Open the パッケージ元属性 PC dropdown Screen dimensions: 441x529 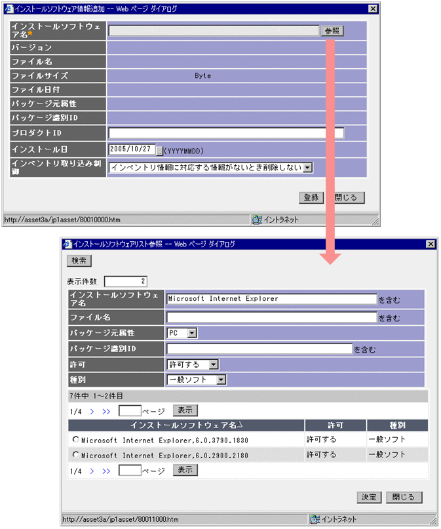pos(192,333)
